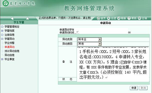
Task: Click the left arrow above sidebar
Action: click(x=12, y=18)
